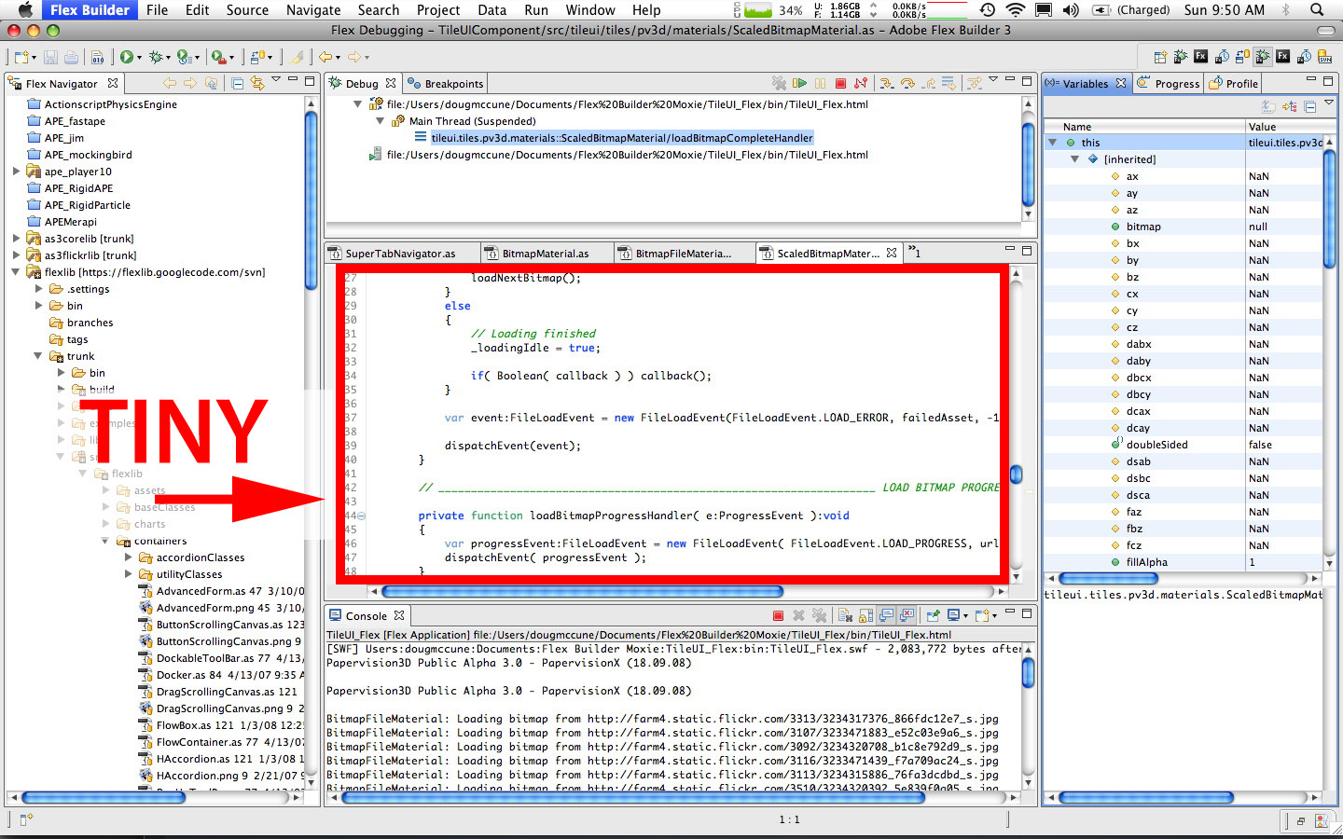Terminate the Console process
This screenshot has width=1343, height=839.
point(778,615)
